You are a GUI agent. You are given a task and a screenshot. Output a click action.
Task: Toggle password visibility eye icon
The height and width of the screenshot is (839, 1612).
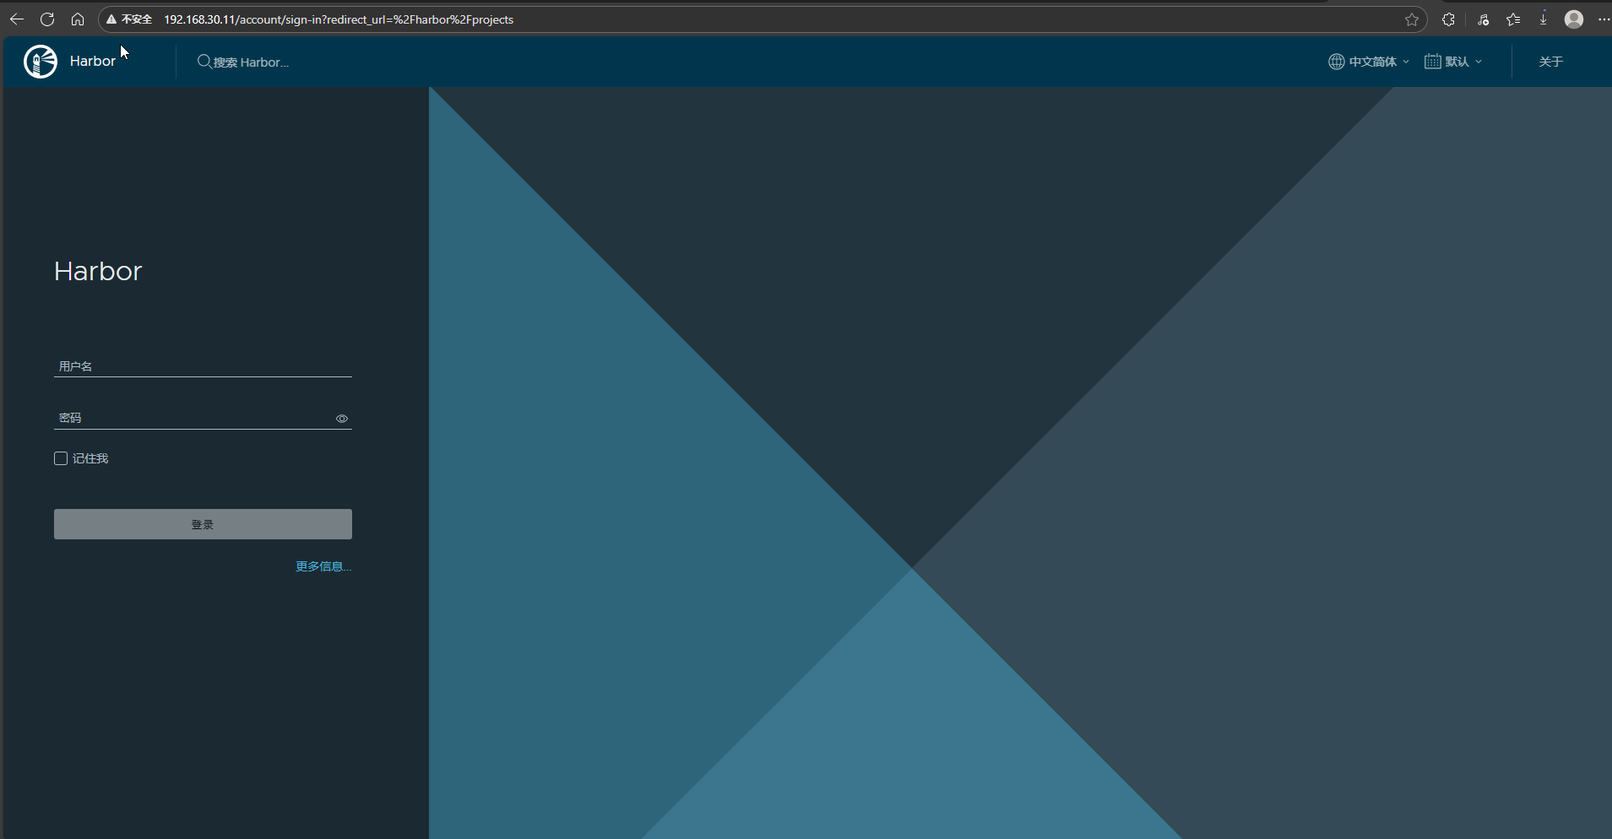342,419
